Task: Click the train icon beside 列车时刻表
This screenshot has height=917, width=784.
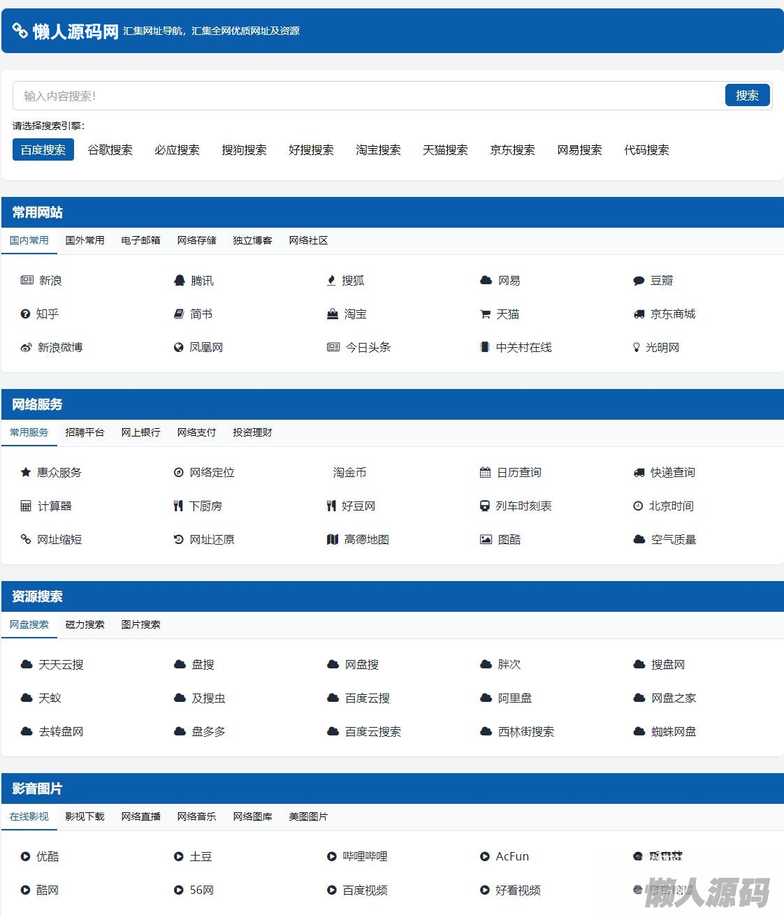Action: (x=484, y=506)
